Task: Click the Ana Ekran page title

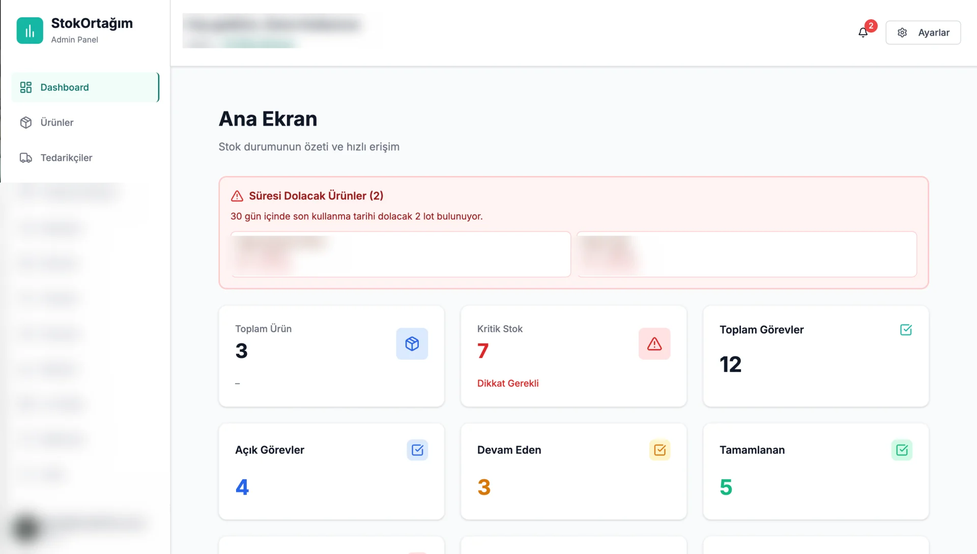Action: pyautogui.click(x=268, y=119)
